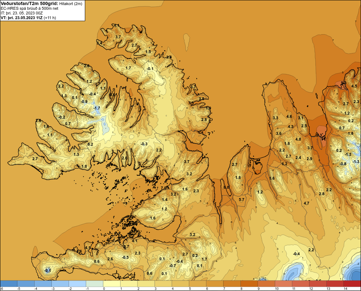The height and width of the screenshot is (291, 361).
Task: Click the -0.7 temperature value
Action: coord(173,266)
